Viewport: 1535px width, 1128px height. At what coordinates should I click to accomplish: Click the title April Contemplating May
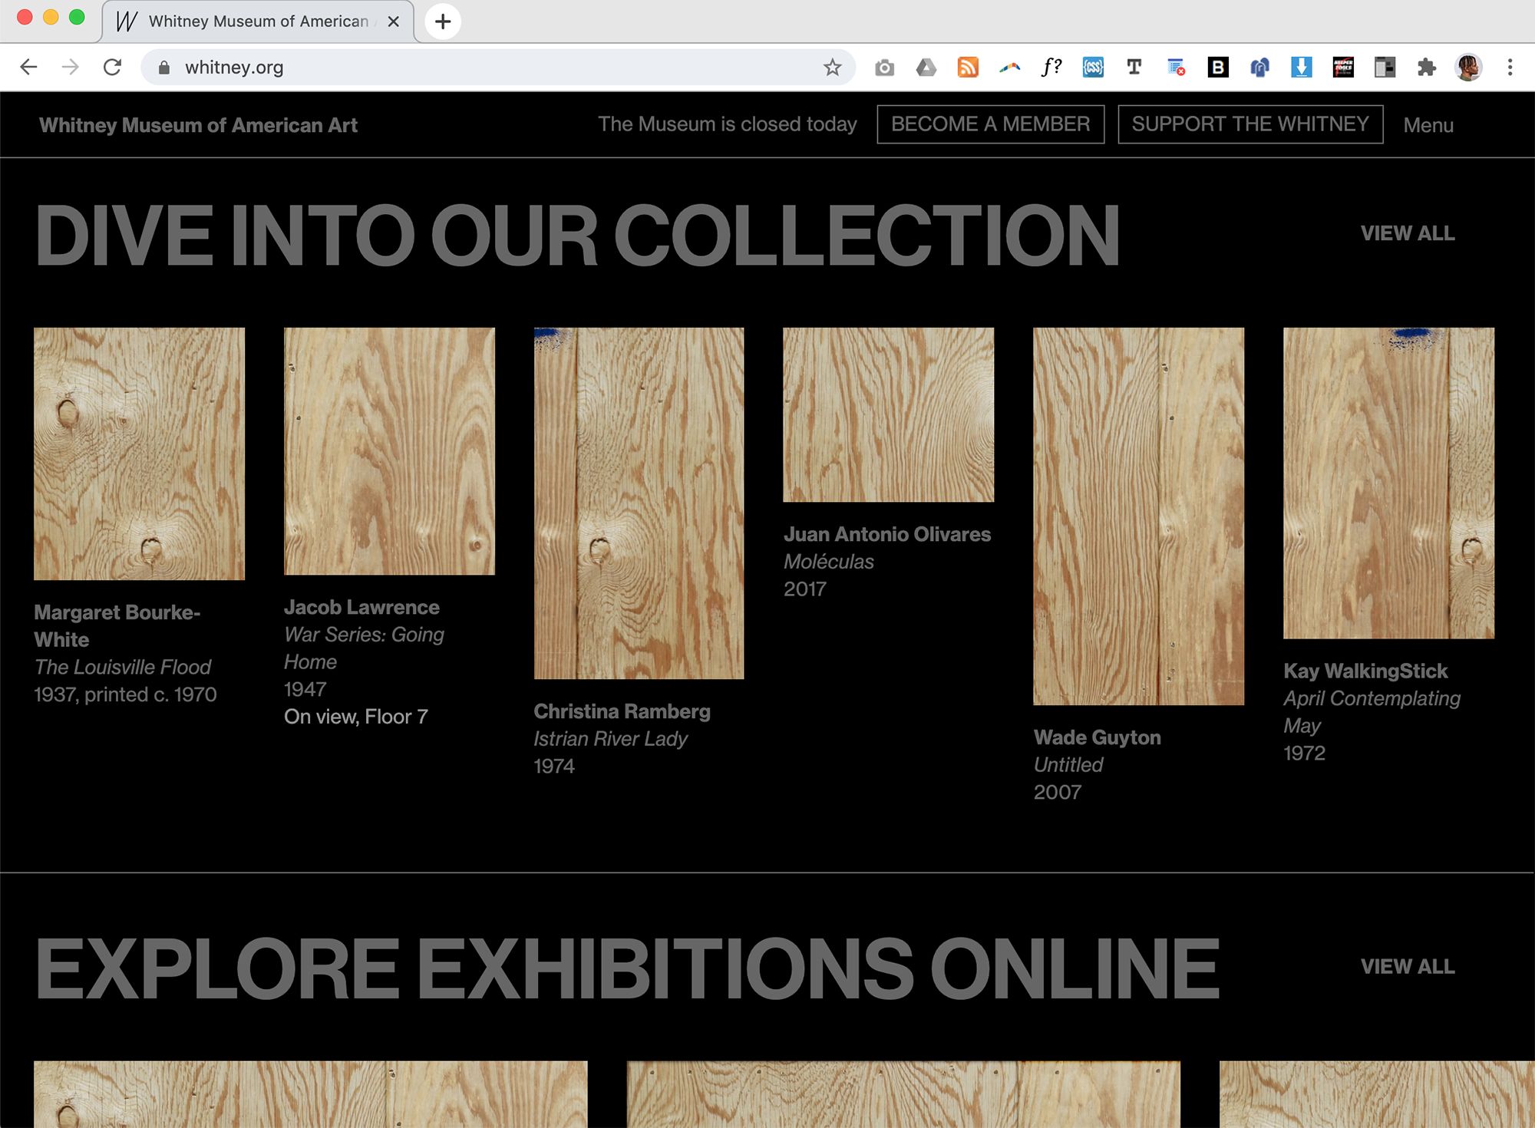[1372, 712]
